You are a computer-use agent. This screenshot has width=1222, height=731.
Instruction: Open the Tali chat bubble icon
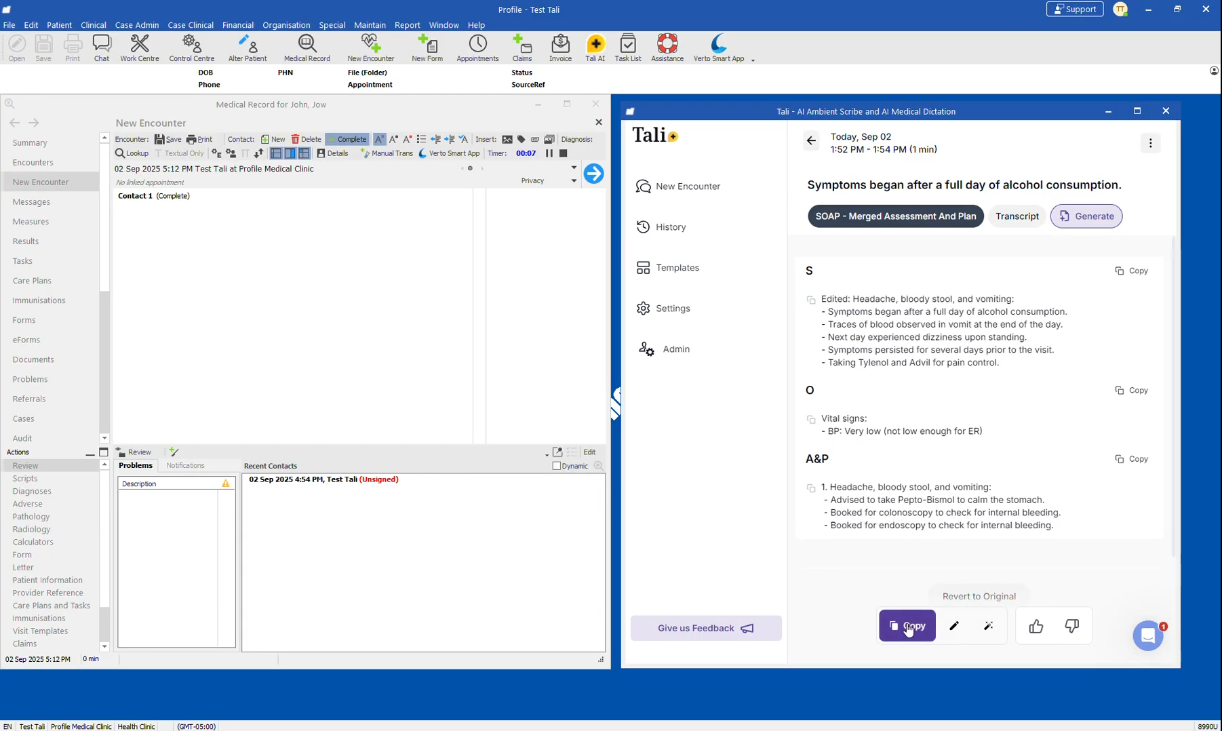[x=1147, y=636]
